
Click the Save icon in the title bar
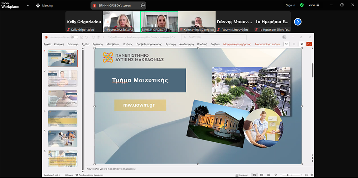82,37
